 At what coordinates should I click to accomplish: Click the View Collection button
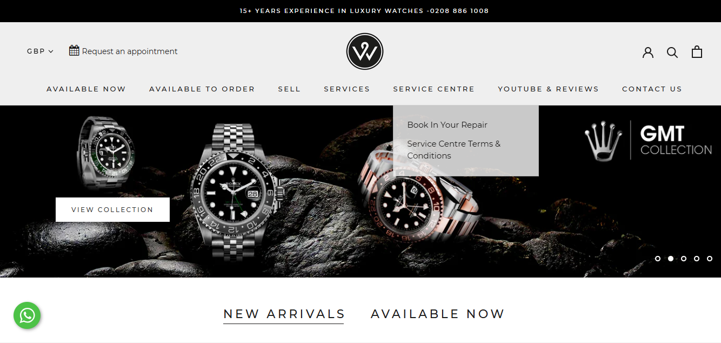click(x=112, y=209)
